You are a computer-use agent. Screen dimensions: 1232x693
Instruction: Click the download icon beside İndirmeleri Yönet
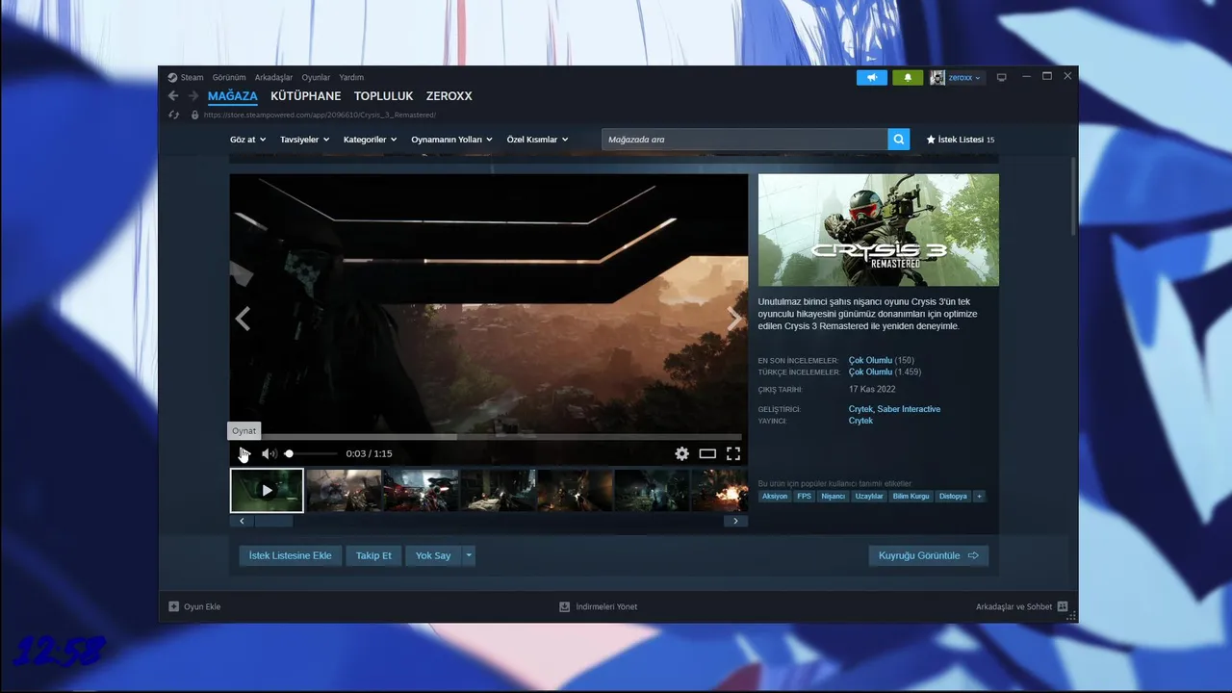(x=565, y=606)
